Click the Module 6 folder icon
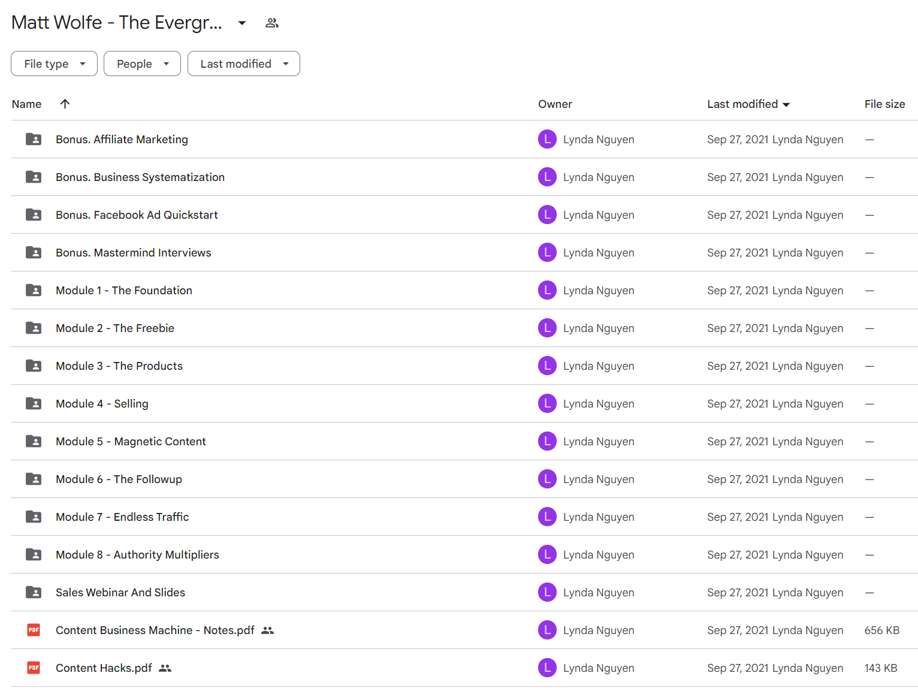Viewport: 918px width, 691px height. [34, 479]
